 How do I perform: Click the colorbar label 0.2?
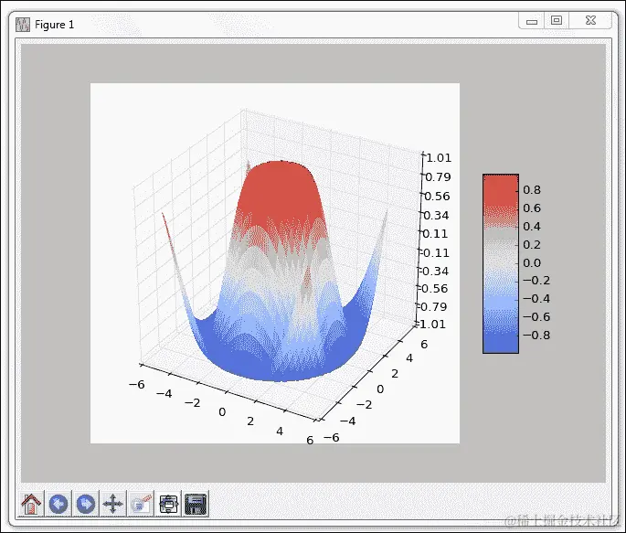coord(532,244)
